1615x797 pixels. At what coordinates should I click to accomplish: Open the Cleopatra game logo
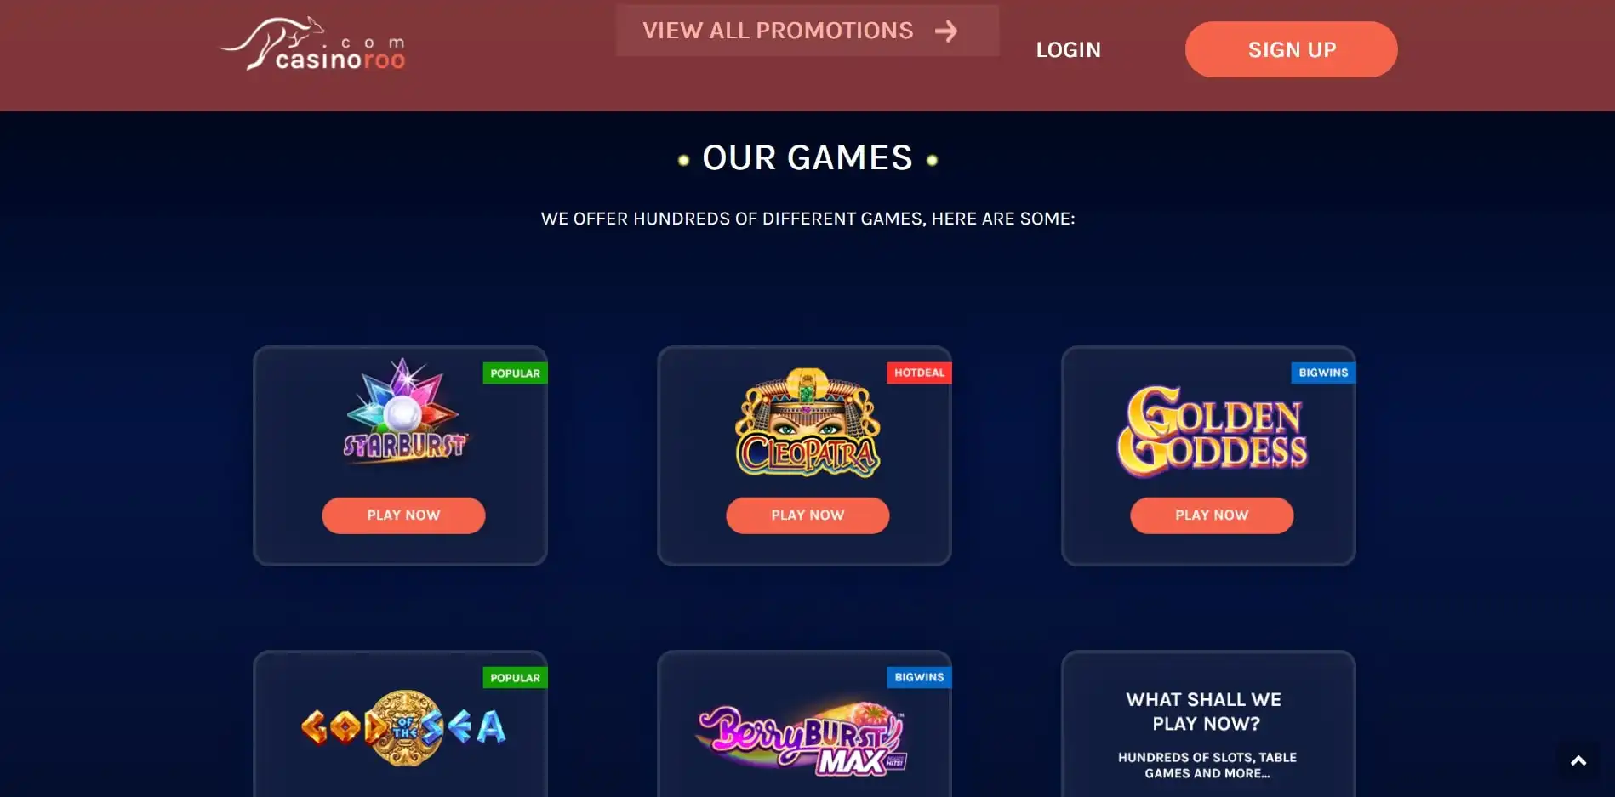[x=807, y=423]
